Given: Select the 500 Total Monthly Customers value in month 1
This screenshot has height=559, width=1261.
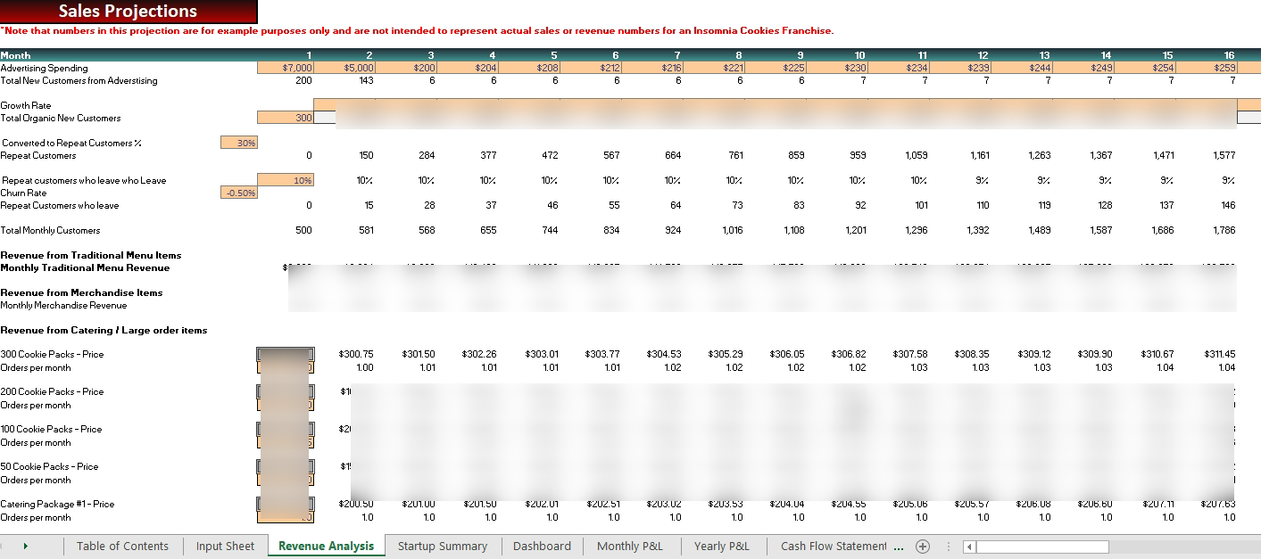Looking at the screenshot, I should click(303, 230).
